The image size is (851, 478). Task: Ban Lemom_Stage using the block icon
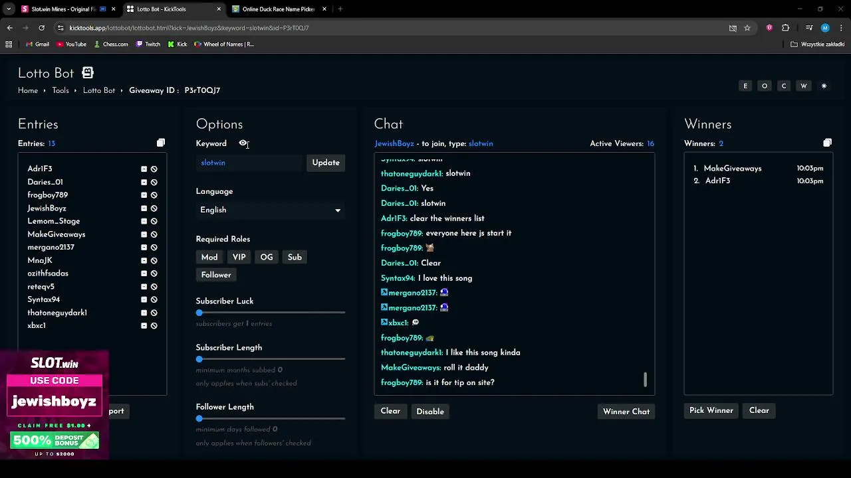coord(154,221)
